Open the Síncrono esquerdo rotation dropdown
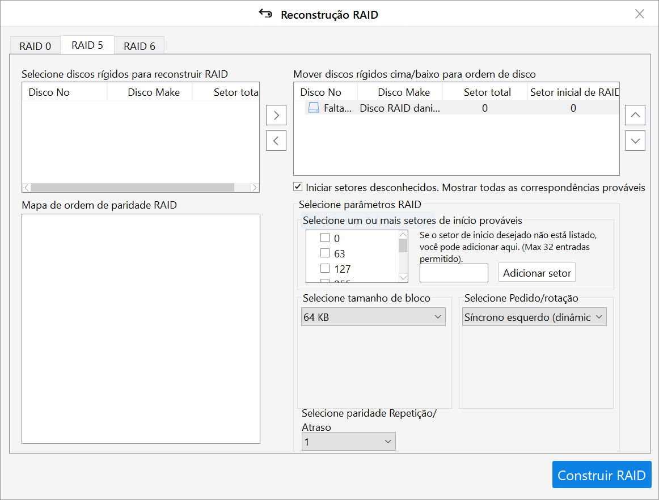 [x=534, y=317]
